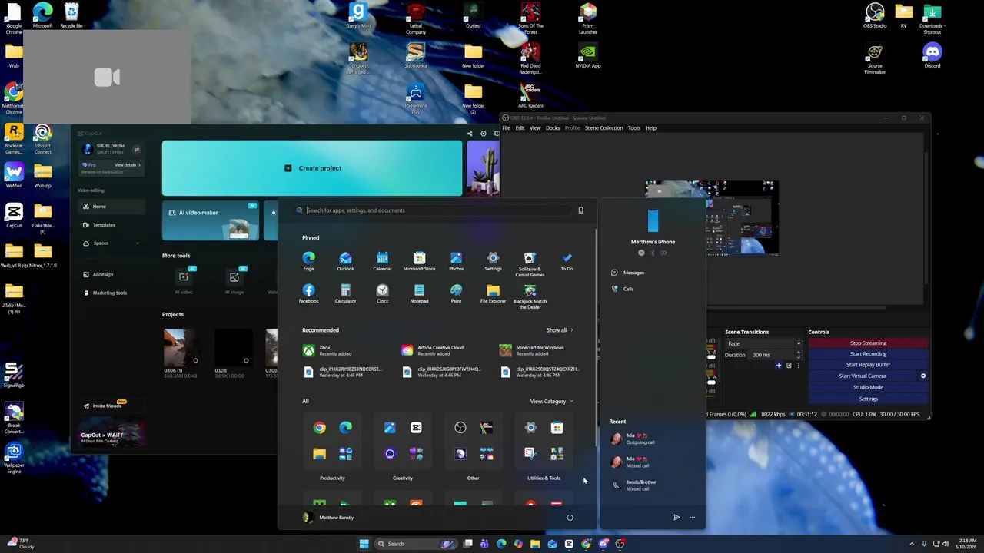Click the Start menu power icon
The image size is (984, 553).
coord(570,517)
